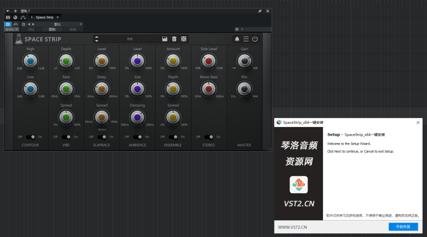The image size is (427, 237).
Task: Click the orange Slapback Level knob
Action: click(x=101, y=61)
